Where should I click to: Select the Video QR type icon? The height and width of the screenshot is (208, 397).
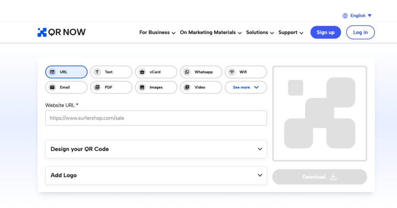coord(187,87)
